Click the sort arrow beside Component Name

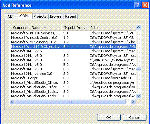coord(45,28)
